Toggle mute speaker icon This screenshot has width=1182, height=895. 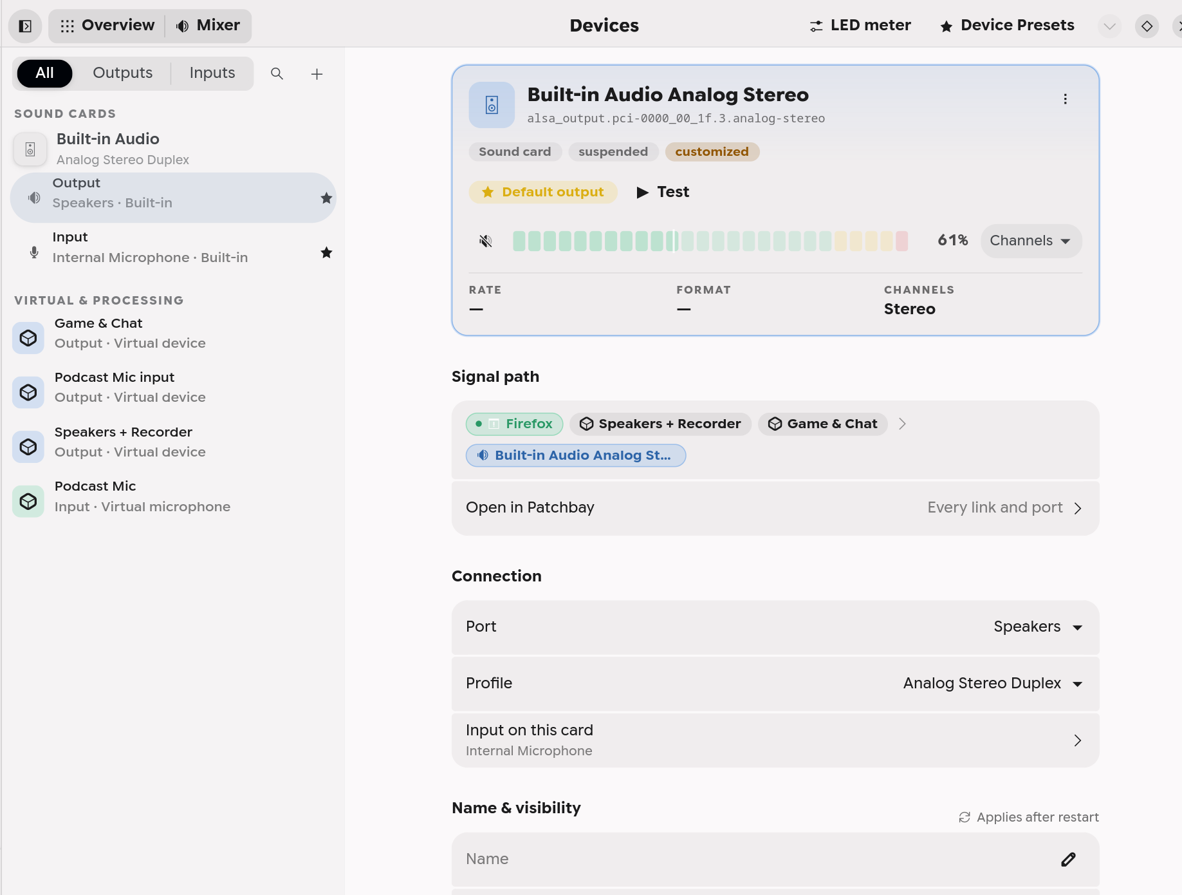[486, 241]
